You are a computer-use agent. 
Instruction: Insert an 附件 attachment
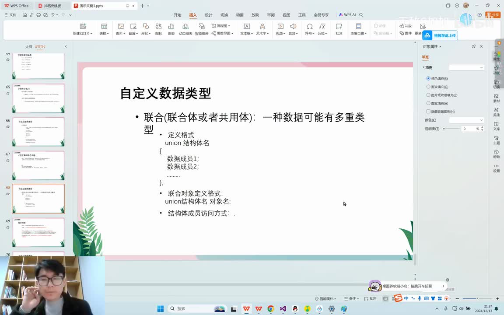[x=406, y=33]
